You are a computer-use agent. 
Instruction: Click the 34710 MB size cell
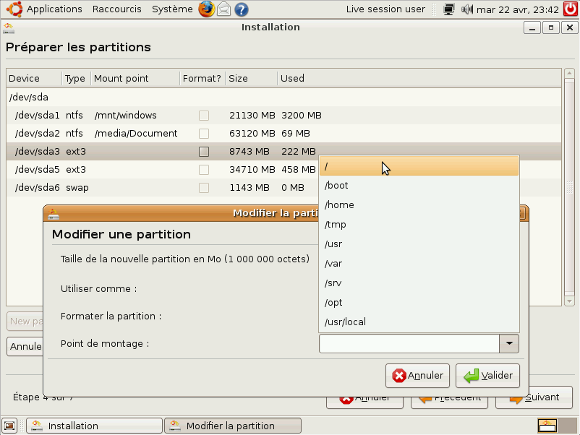[x=252, y=170]
